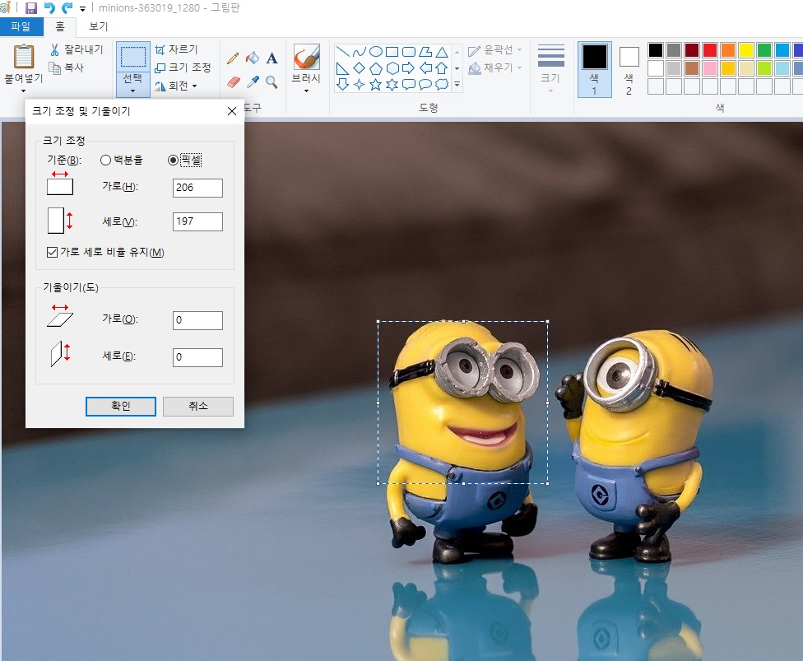Expand the shapes gallery more arrow

pyautogui.click(x=457, y=84)
